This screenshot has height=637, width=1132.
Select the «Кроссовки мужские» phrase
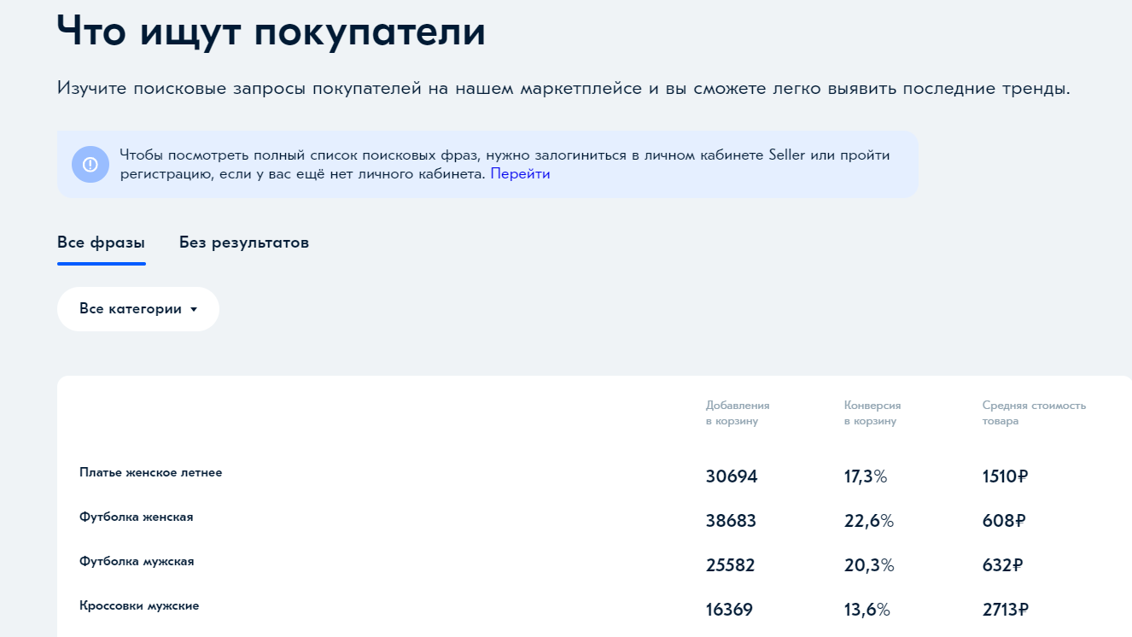point(140,605)
